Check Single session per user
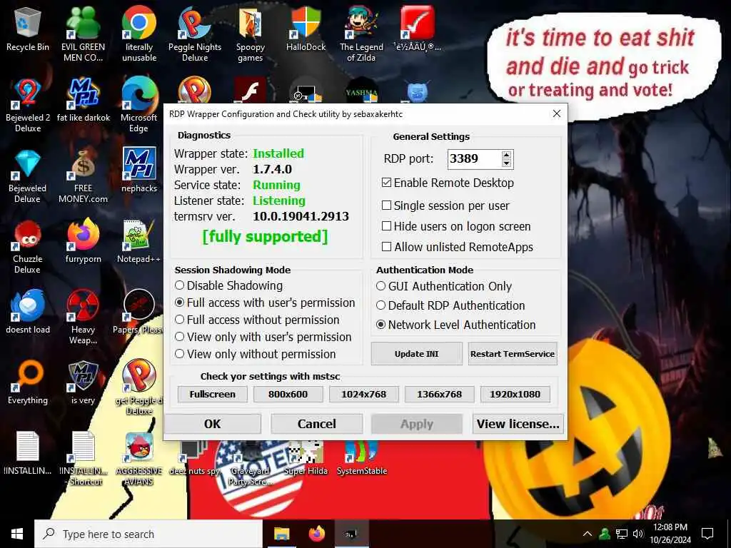731x548 pixels. [386, 205]
